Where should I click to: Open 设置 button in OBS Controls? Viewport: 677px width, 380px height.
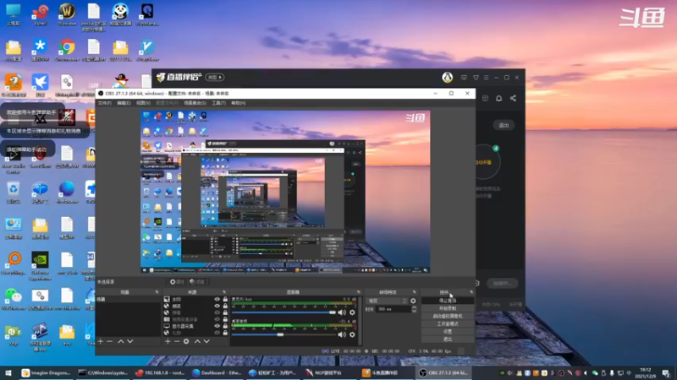[x=448, y=332]
